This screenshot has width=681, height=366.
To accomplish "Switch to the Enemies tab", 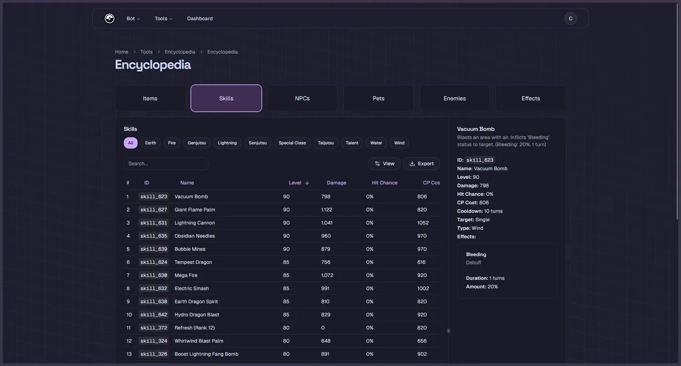I will 454,98.
